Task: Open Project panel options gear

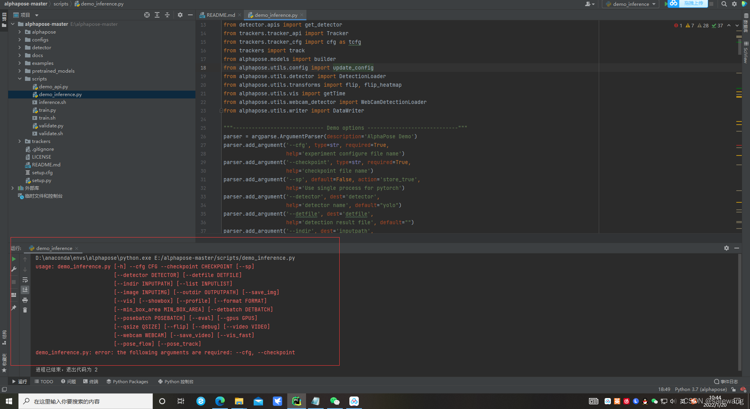Action: point(180,15)
